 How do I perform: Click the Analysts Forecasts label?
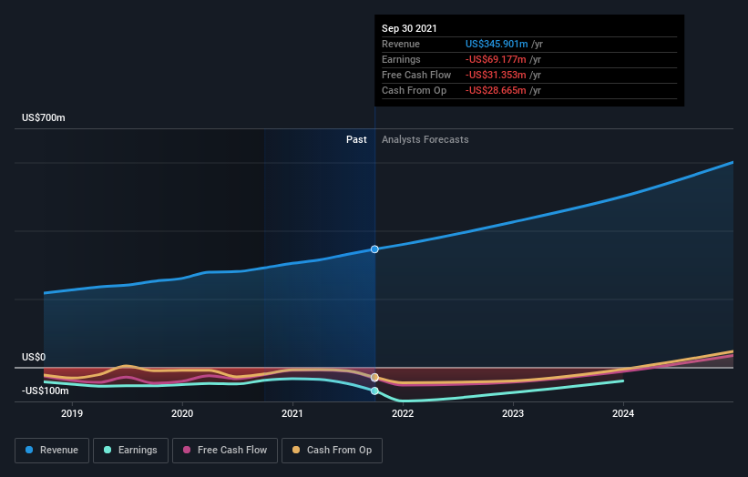pyautogui.click(x=425, y=139)
